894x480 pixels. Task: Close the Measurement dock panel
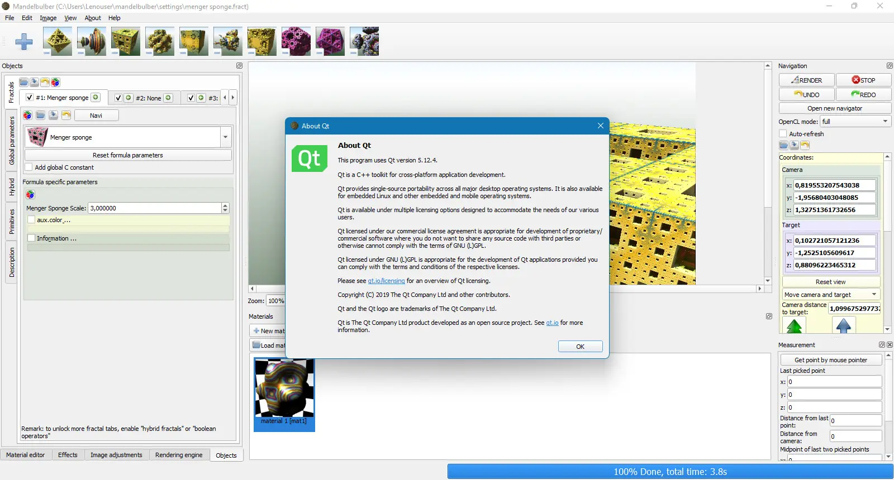click(890, 345)
